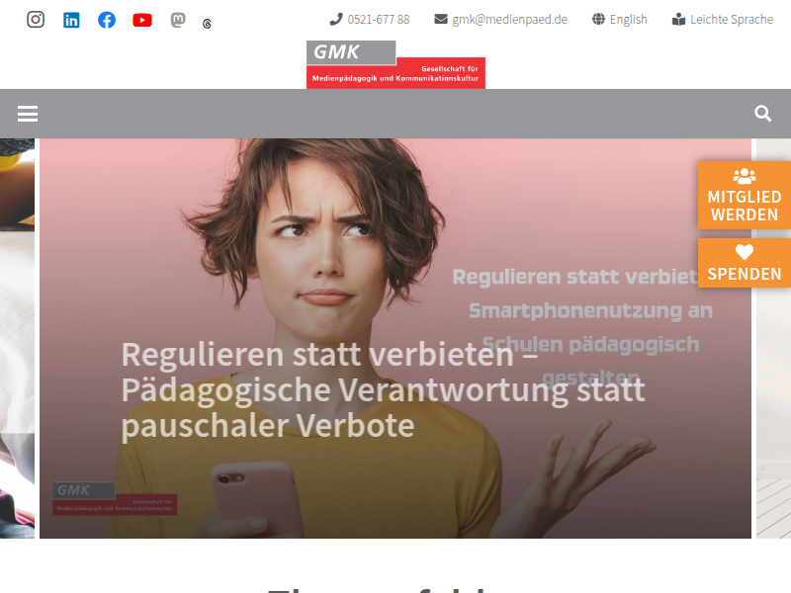Open the 'Regulieren statt verbieten' slide headline
Screen dimensions: 791x593
click(x=383, y=389)
